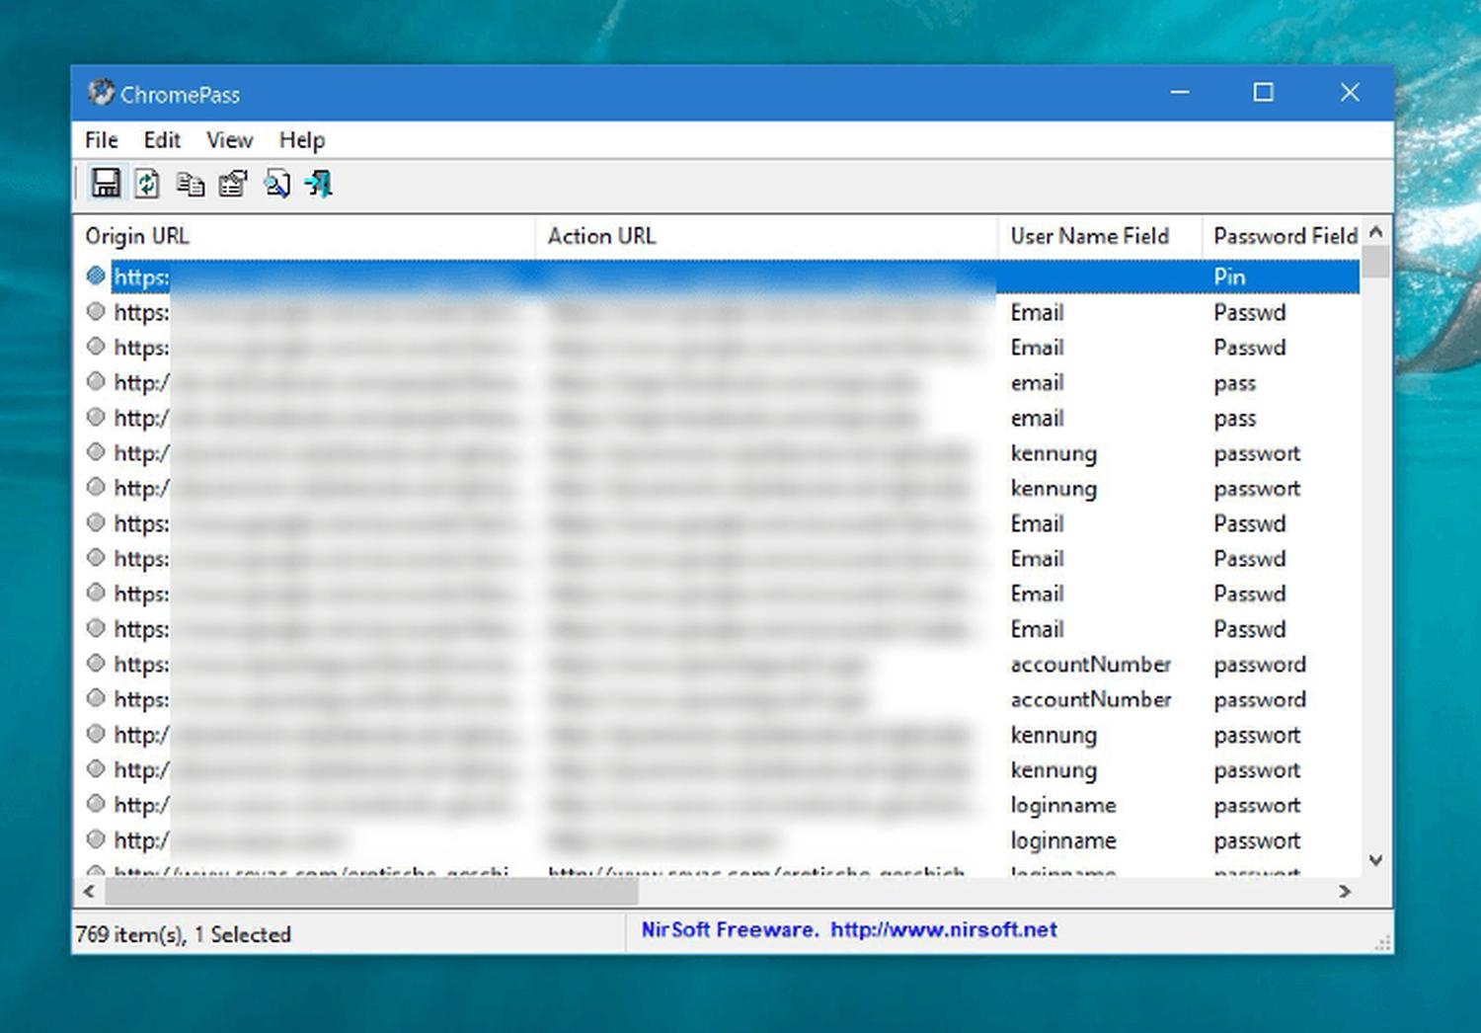Image resolution: width=1481 pixels, height=1033 pixels.
Task: Click the Exit door icon in the toolbar
Action: [x=319, y=184]
